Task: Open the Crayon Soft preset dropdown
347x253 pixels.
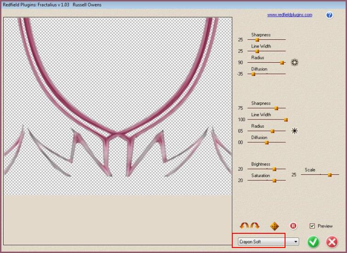Action: (x=268, y=241)
